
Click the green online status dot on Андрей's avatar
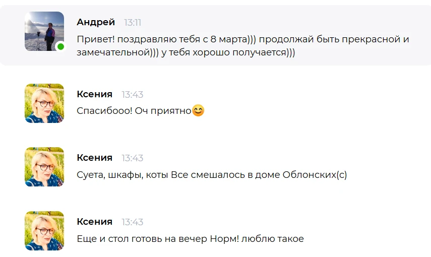click(60, 47)
